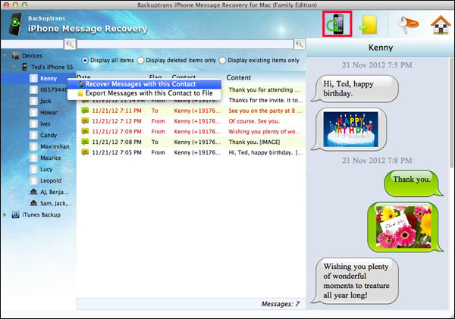Go to the Home page icon
The image size is (455, 319).
pyautogui.click(x=441, y=25)
